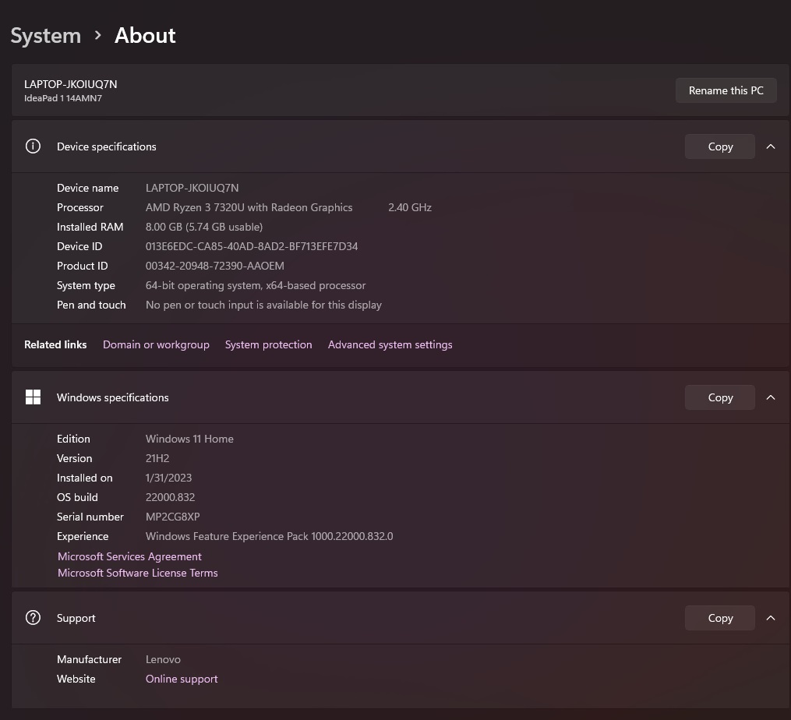Viewport: 791px width, 720px height.
Task: Select the Windows Feature Experience Pack text
Action: click(x=270, y=536)
